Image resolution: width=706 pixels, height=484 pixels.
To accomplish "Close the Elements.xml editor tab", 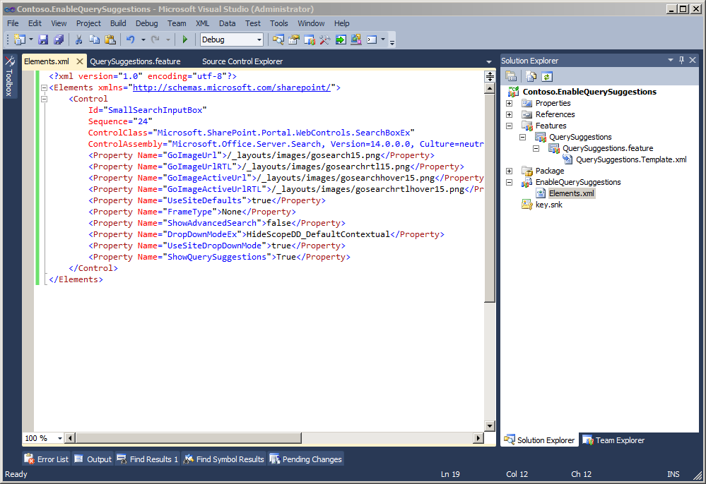I will point(80,61).
